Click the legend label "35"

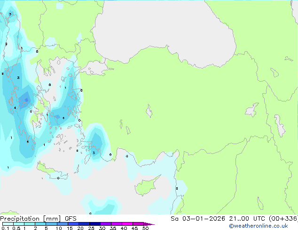click(x=113, y=228)
